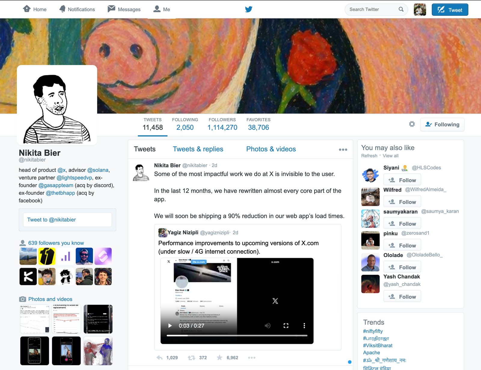Follow saumyakaran @saumya_karan
This screenshot has height=370, width=481.
(x=402, y=224)
